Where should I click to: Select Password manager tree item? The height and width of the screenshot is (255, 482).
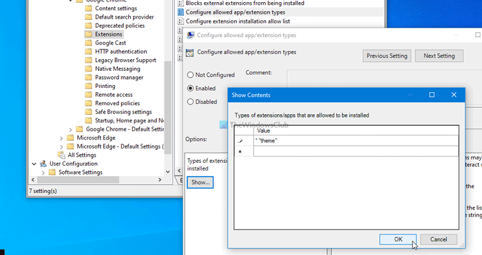(119, 78)
